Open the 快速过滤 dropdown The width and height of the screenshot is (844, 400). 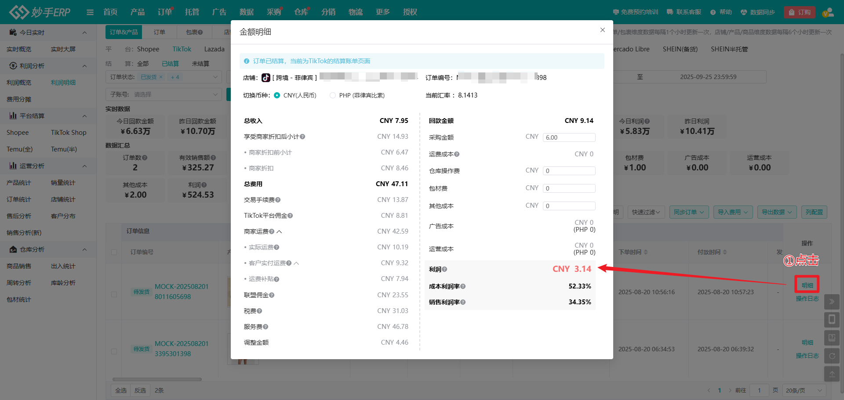point(646,212)
